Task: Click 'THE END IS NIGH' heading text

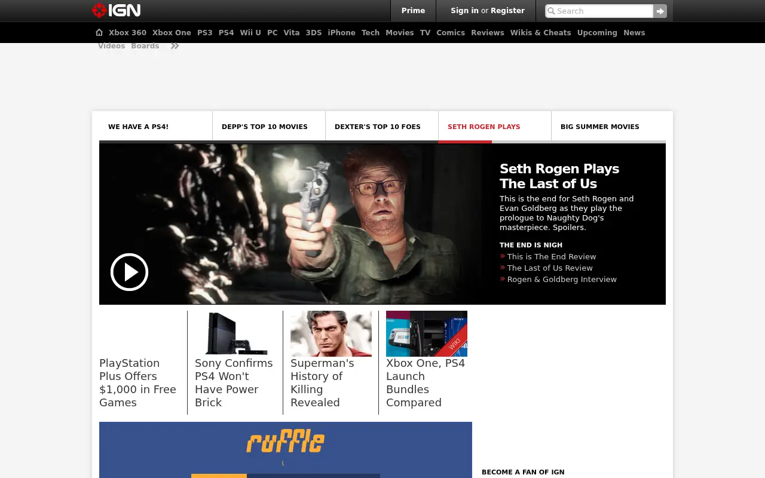Action: pos(531,245)
